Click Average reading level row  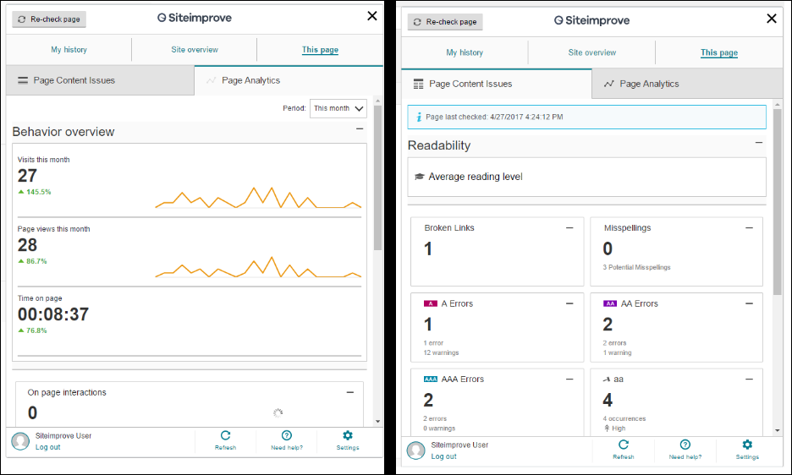pyautogui.click(x=586, y=177)
